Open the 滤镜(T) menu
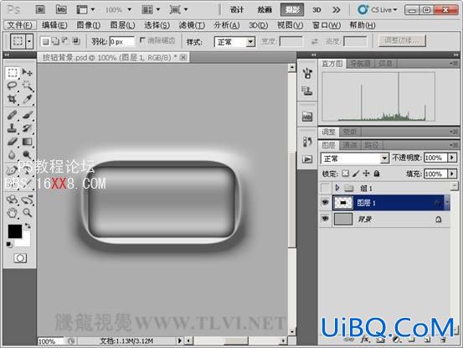 192,25
